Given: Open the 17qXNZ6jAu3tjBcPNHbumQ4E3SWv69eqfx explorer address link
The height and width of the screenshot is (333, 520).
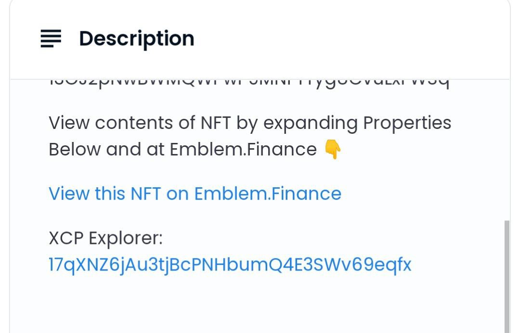Looking at the screenshot, I should click(x=230, y=265).
